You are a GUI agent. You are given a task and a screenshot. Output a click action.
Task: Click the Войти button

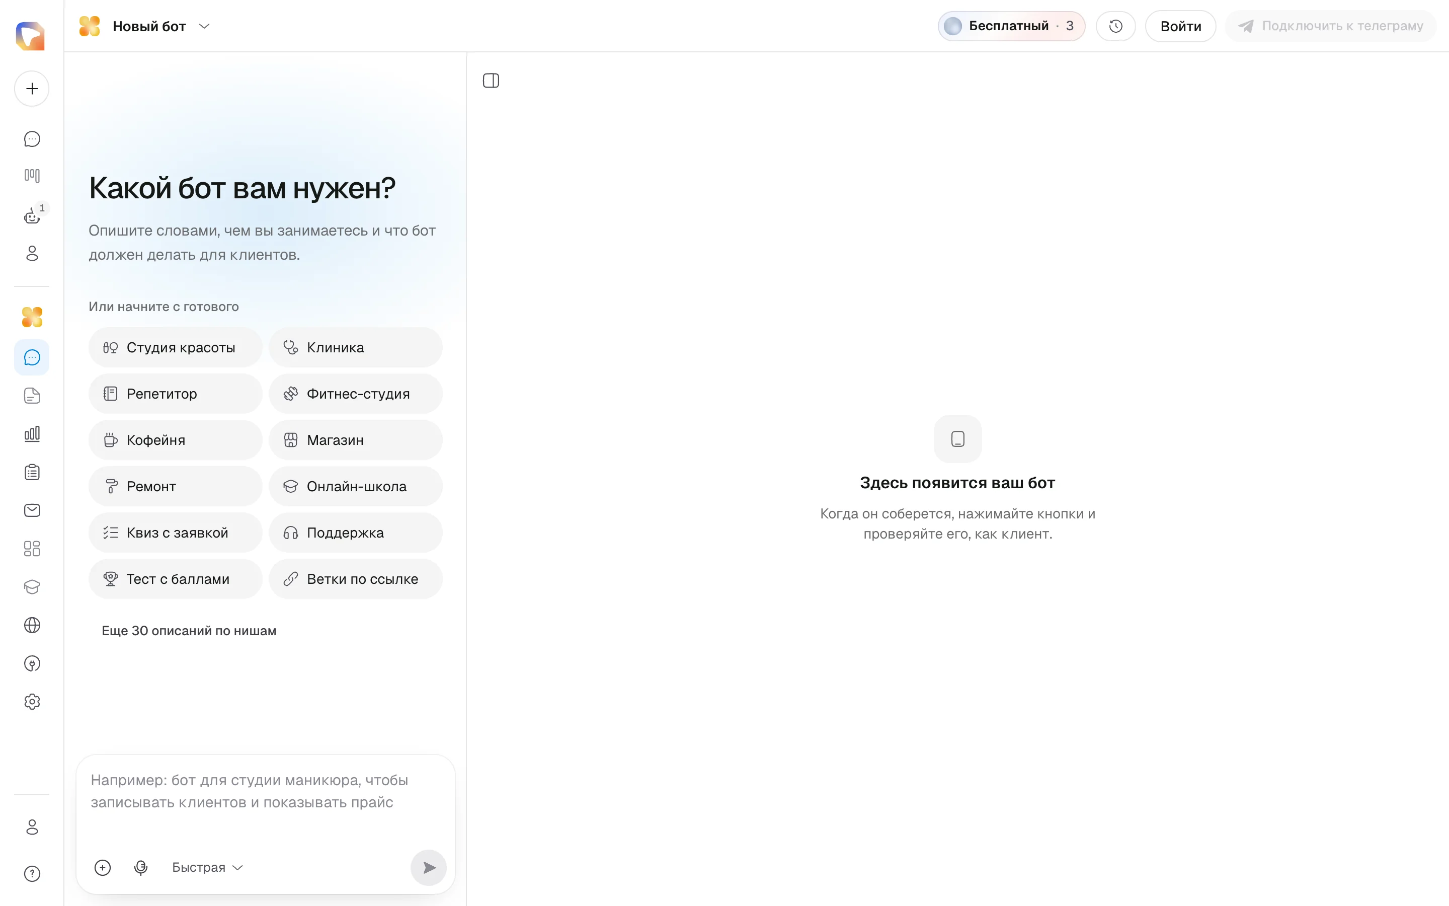(1180, 26)
